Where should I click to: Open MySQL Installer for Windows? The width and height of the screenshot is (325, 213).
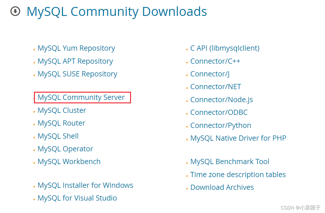[85, 185]
